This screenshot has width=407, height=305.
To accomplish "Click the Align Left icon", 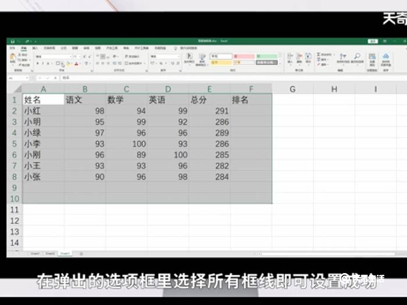I will tap(98, 63).
